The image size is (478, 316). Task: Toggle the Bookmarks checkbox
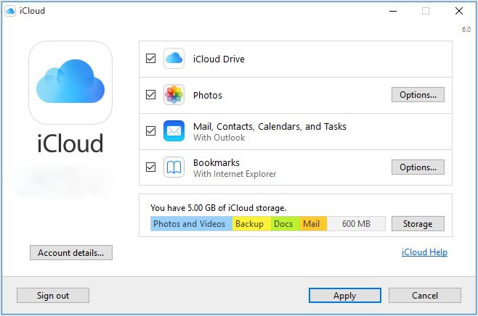[151, 167]
